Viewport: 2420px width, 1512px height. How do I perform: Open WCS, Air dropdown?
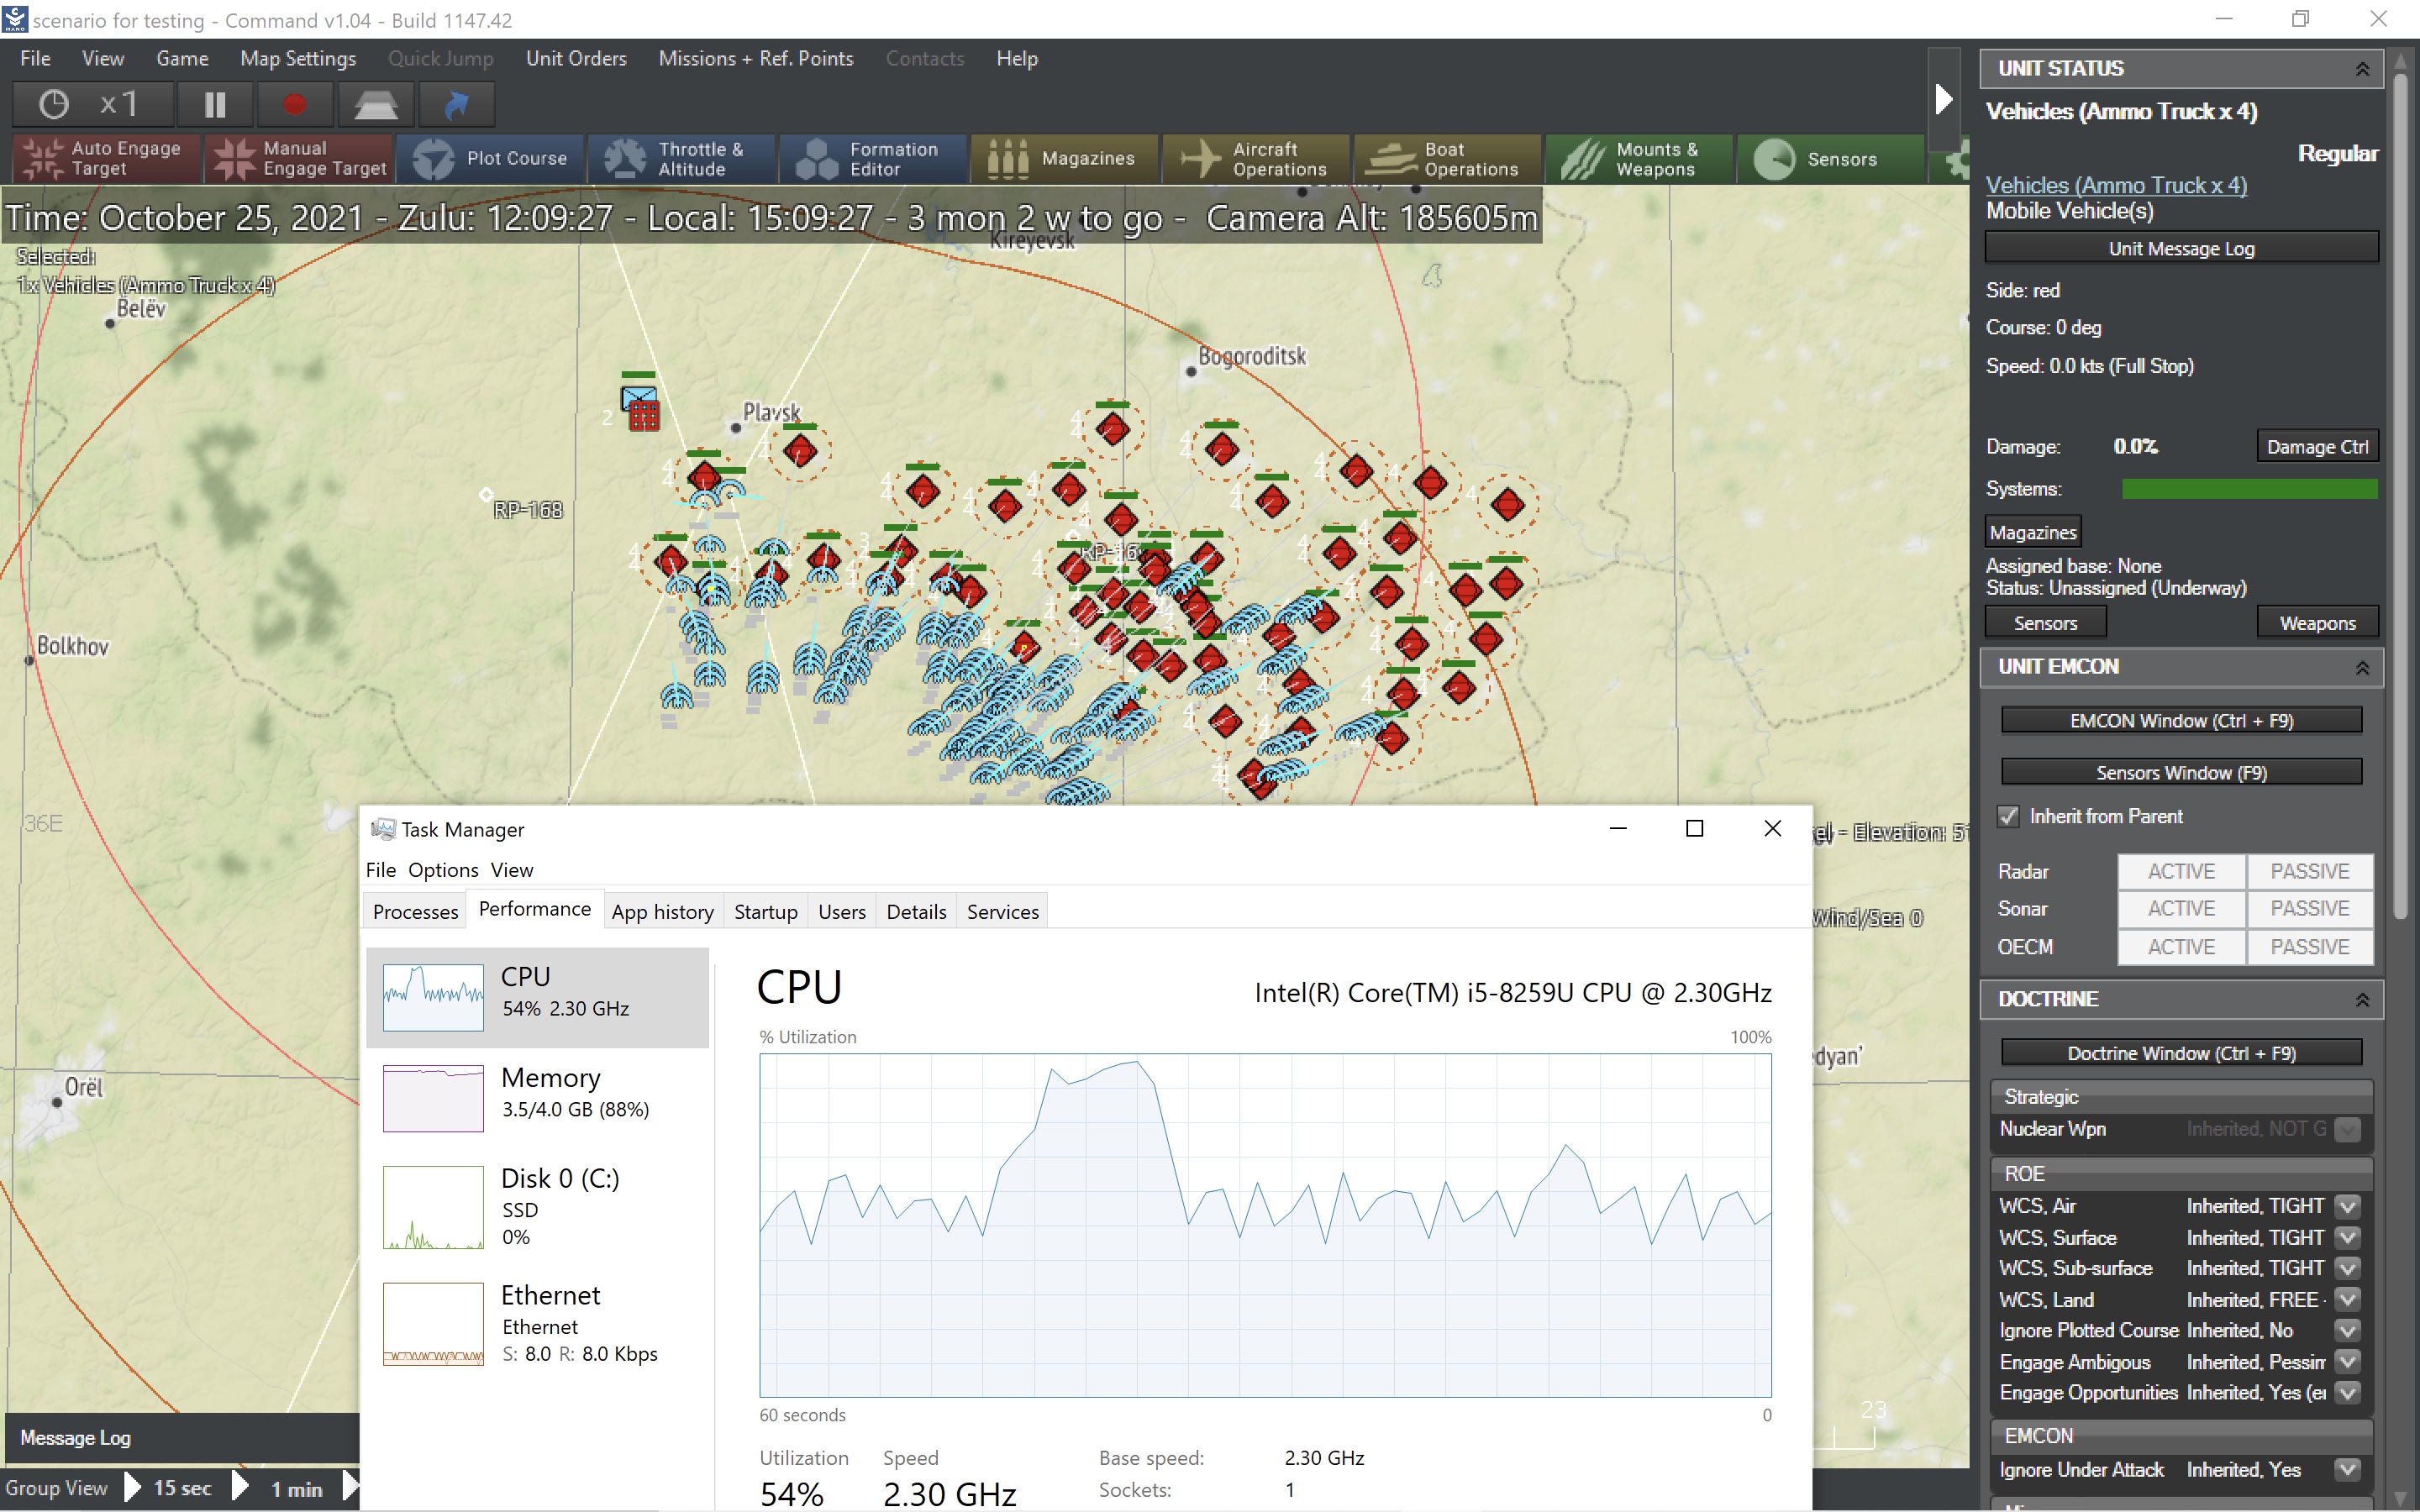tap(2347, 1206)
